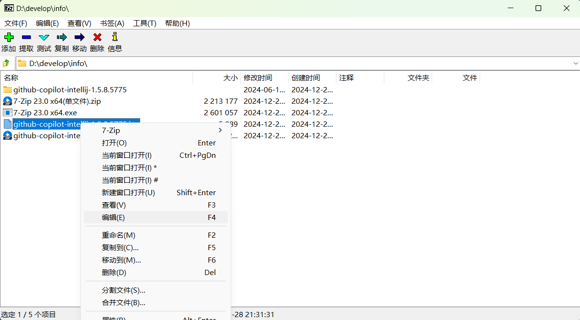Viewport: 580px width, 320px height.
Task: Sort by 修改时间 column header
Action: click(264, 77)
